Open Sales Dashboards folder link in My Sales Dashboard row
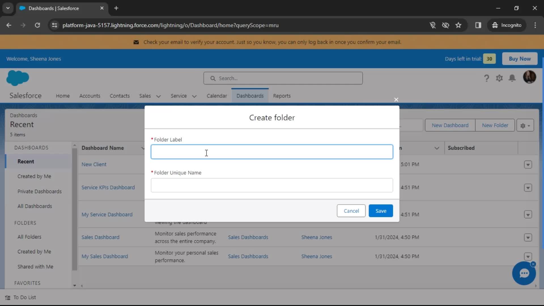This screenshot has width=544, height=306. [248, 256]
